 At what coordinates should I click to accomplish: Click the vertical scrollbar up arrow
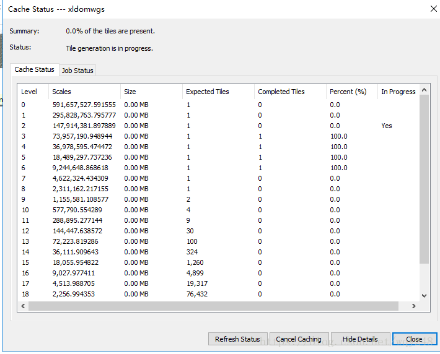425,90
